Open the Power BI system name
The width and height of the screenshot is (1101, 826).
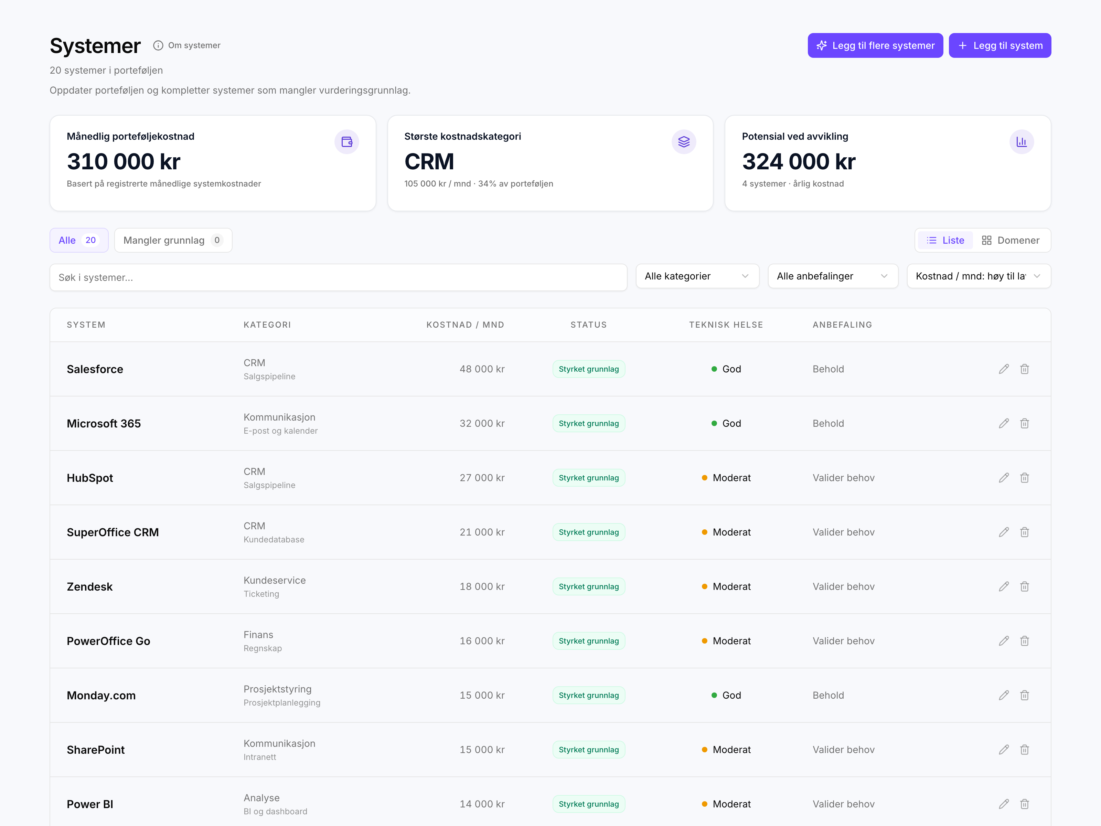coord(90,804)
